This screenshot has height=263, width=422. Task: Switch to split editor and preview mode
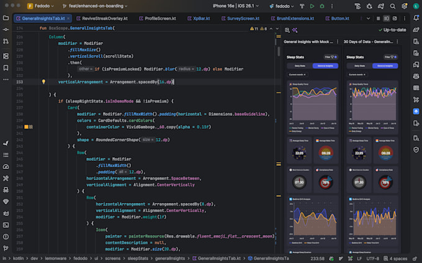pos(387,18)
